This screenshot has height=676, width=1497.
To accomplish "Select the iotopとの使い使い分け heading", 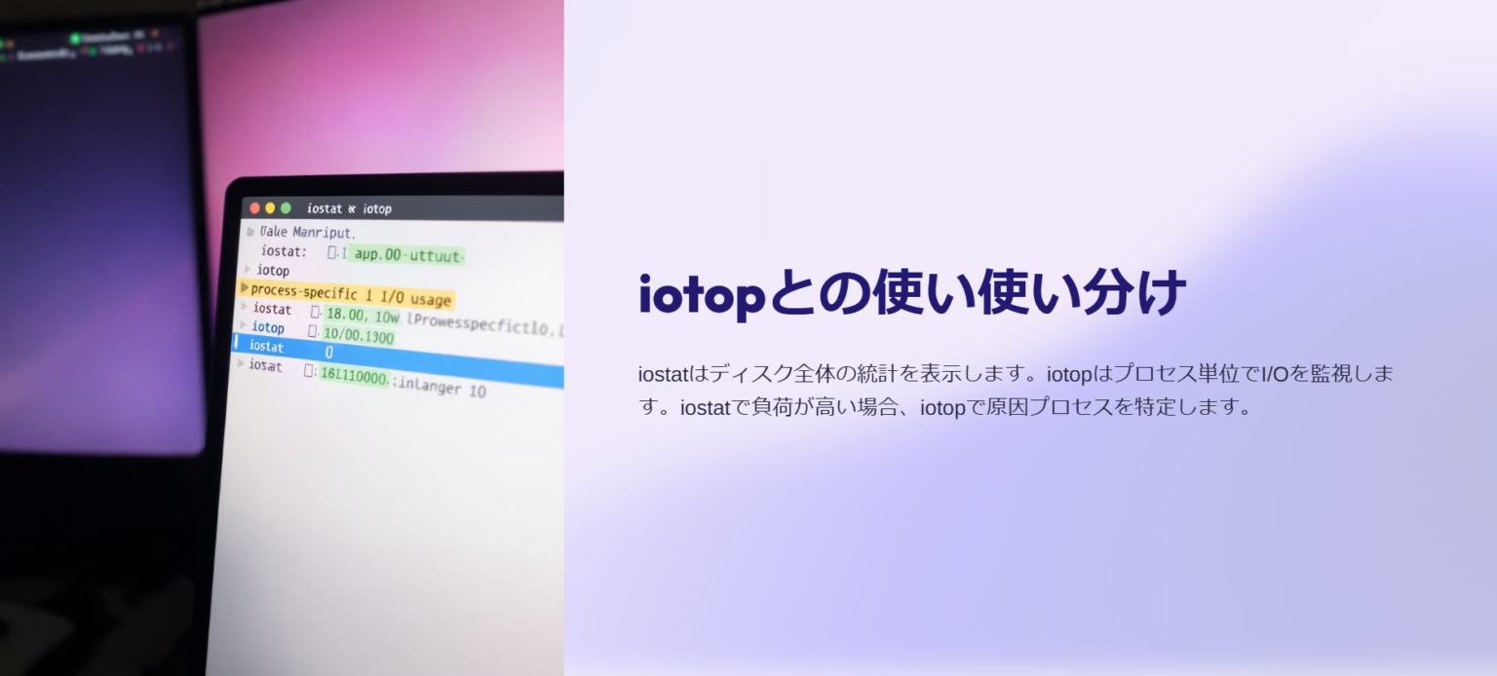I will [x=912, y=292].
